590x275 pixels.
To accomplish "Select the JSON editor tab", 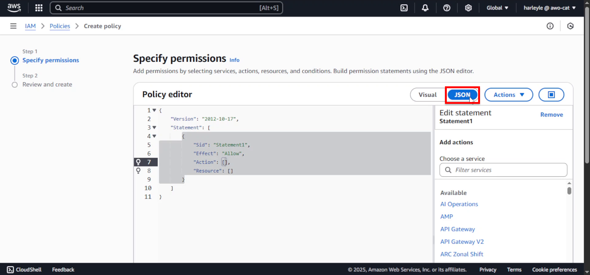I will click(462, 95).
